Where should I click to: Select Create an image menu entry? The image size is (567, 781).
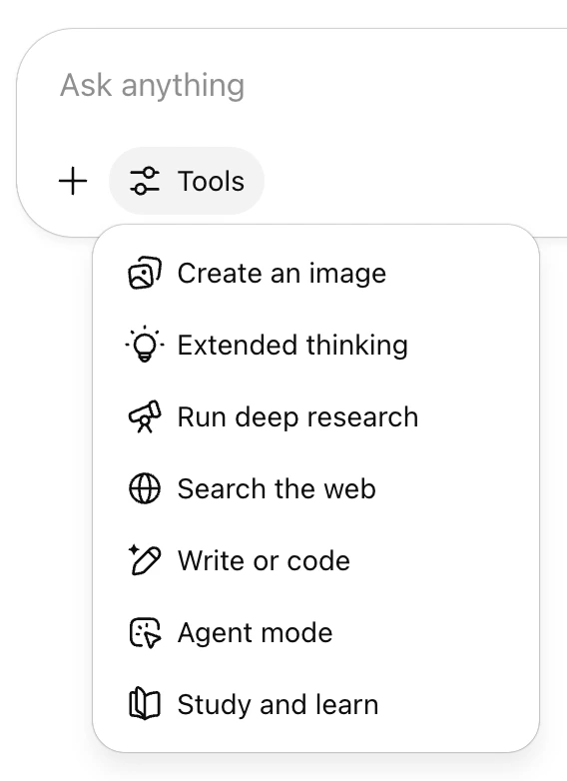click(x=315, y=273)
